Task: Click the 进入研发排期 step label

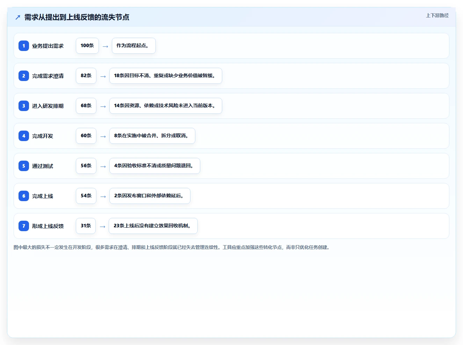Action: pyautogui.click(x=48, y=106)
